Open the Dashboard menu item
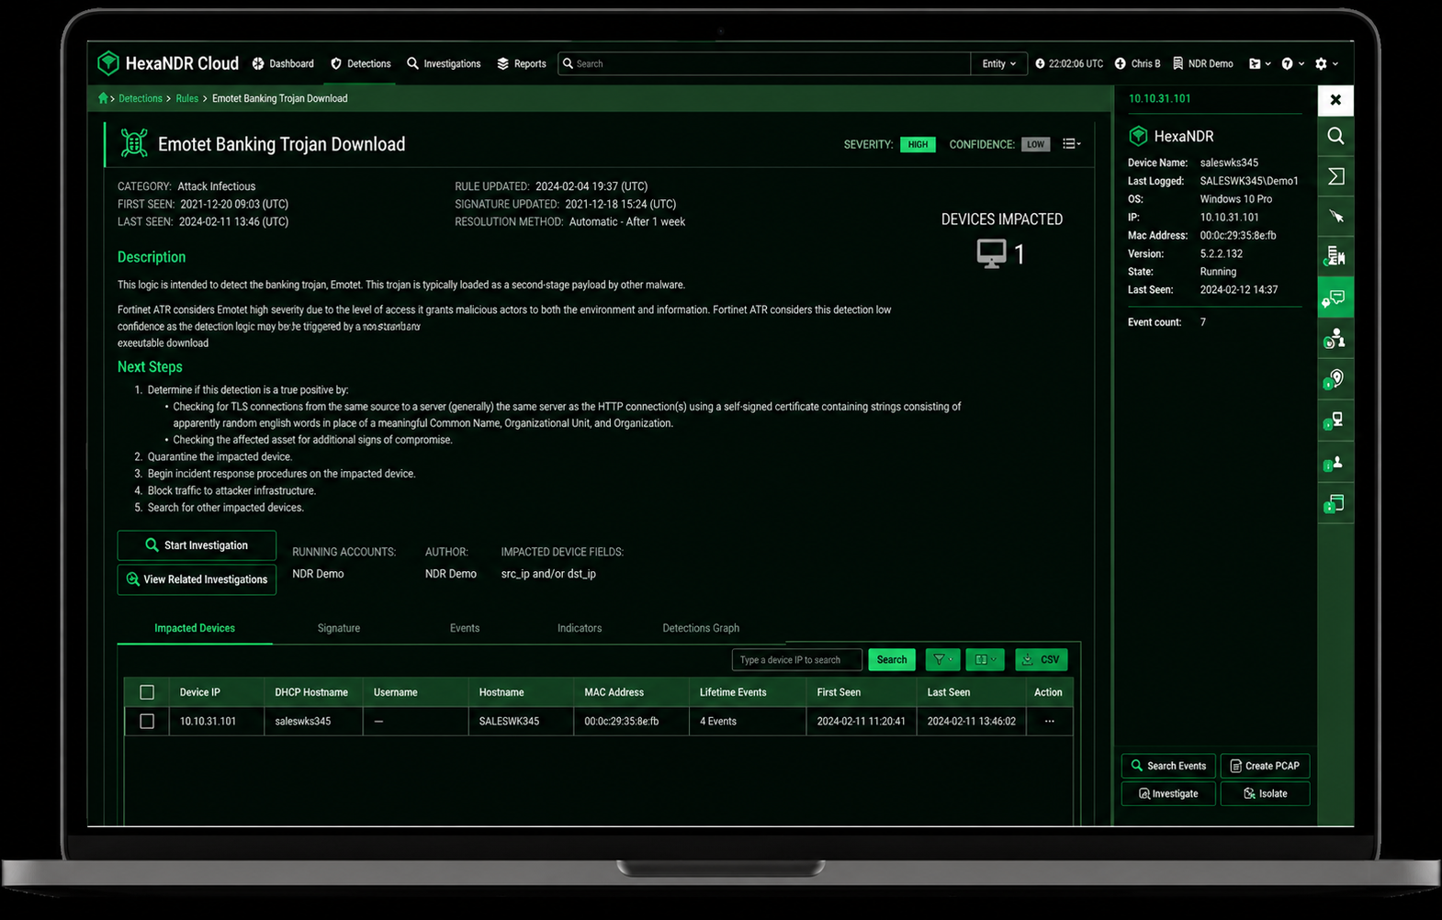Viewport: 1442px width, 920px height. (283, 63)
